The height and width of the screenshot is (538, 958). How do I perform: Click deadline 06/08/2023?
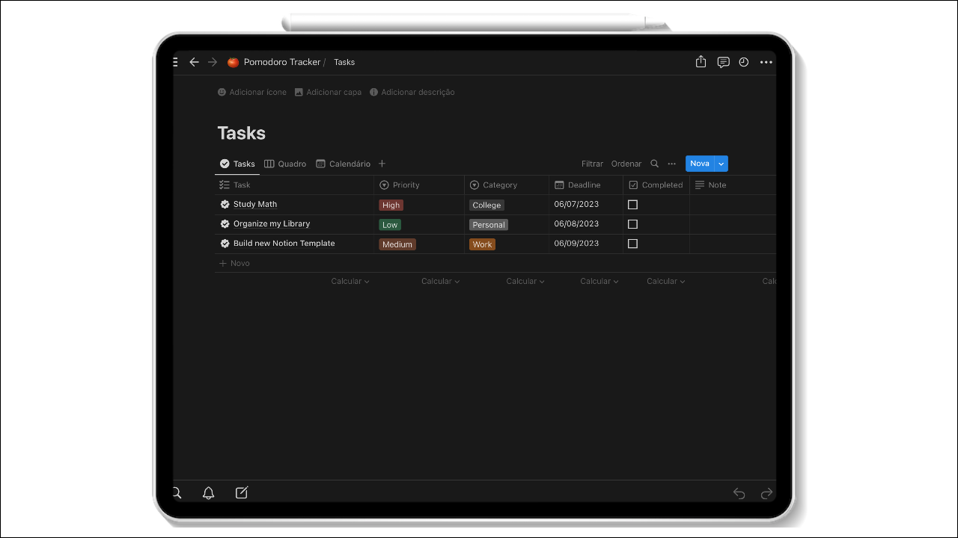(576, 223)
